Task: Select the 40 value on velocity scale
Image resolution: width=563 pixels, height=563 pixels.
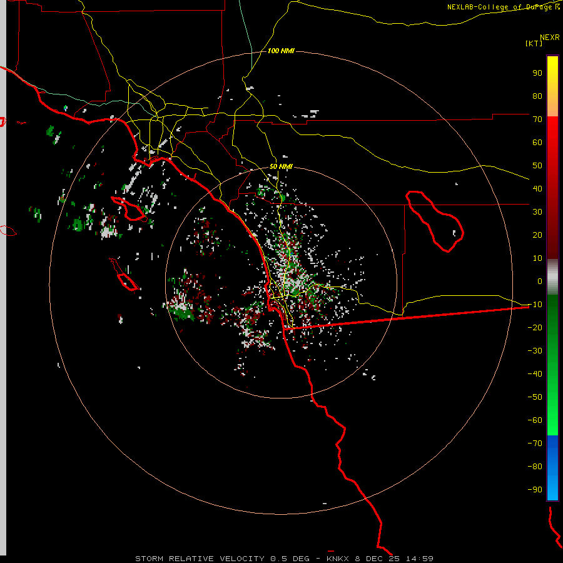Action: pos(537,188)
